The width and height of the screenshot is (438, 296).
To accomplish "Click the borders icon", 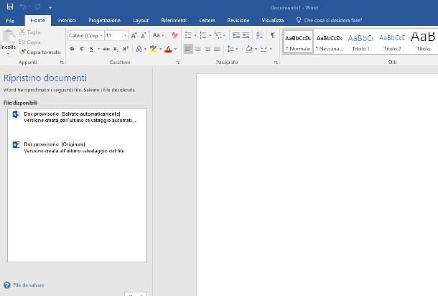I will [x=263, y=49].
